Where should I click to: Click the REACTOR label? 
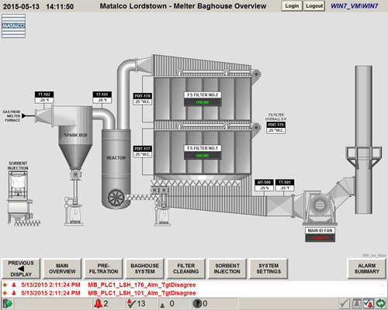click(x=116, y=158)
